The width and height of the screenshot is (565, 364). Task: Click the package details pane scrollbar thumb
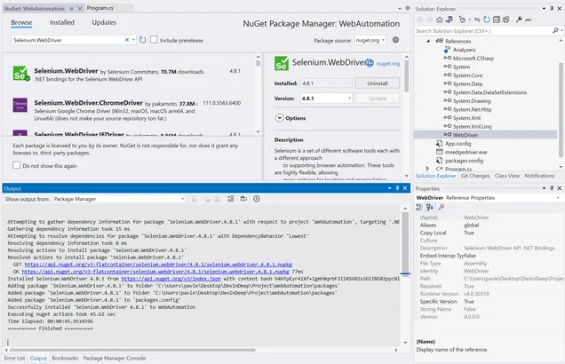coord(407,76)
